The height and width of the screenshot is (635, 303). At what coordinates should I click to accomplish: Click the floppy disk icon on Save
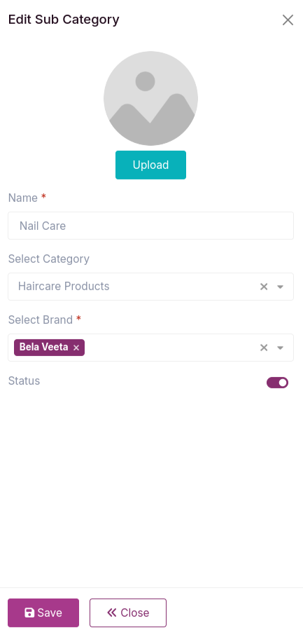point(29,613)
